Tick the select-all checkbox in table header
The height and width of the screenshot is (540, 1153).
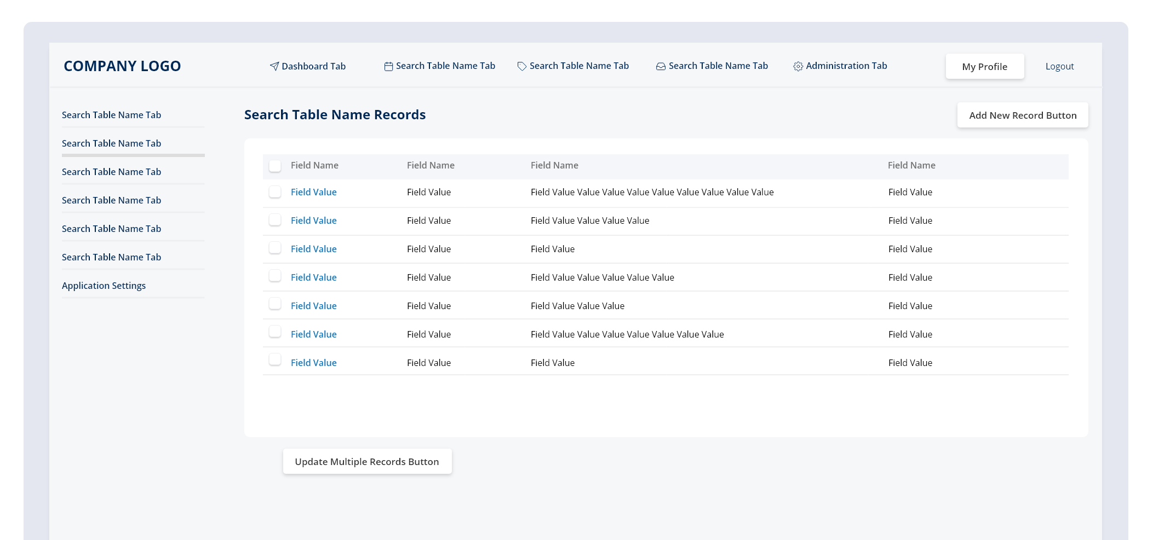275,166
